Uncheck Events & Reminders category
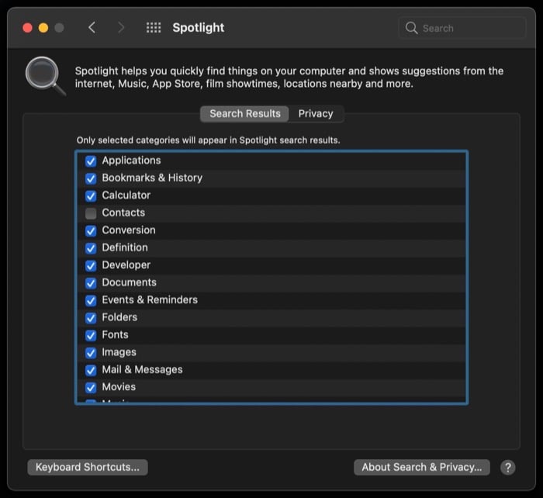Screen dimensions: 543x498 coord(91,300)
